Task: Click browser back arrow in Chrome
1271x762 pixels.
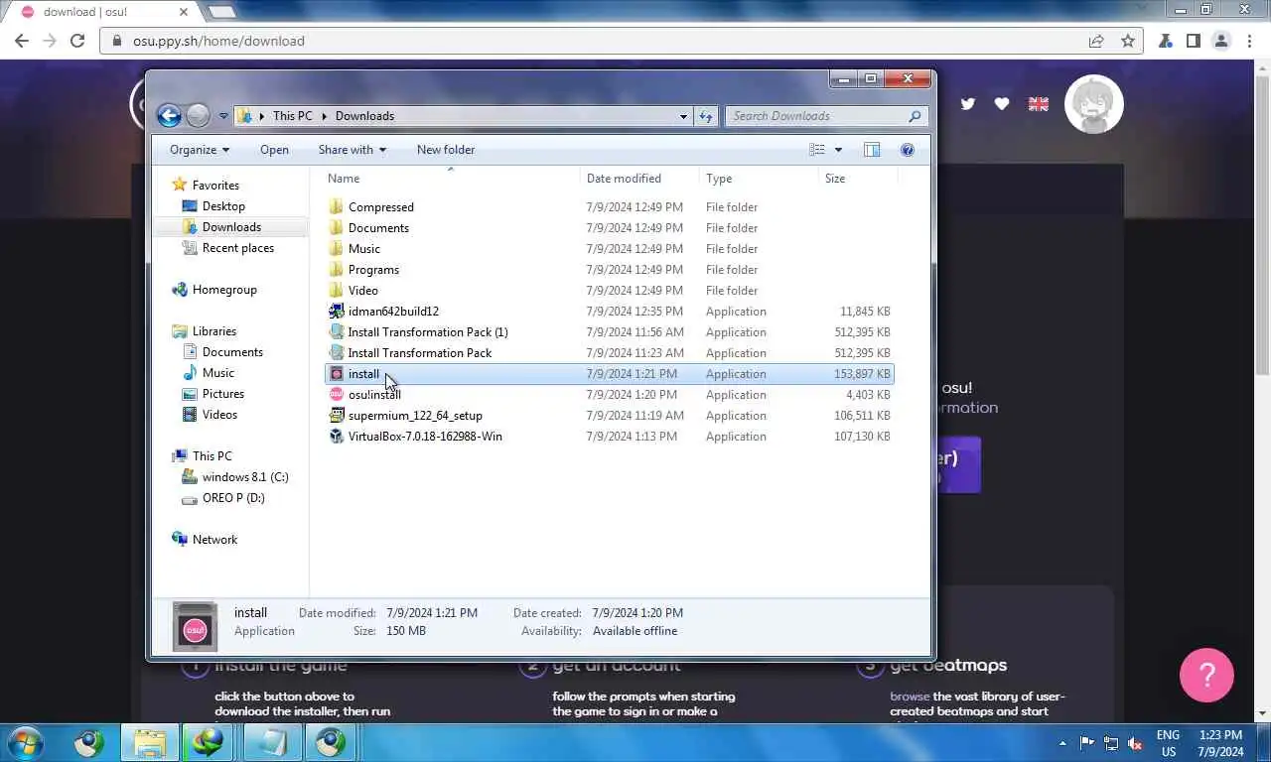Action: click(21, 41)
